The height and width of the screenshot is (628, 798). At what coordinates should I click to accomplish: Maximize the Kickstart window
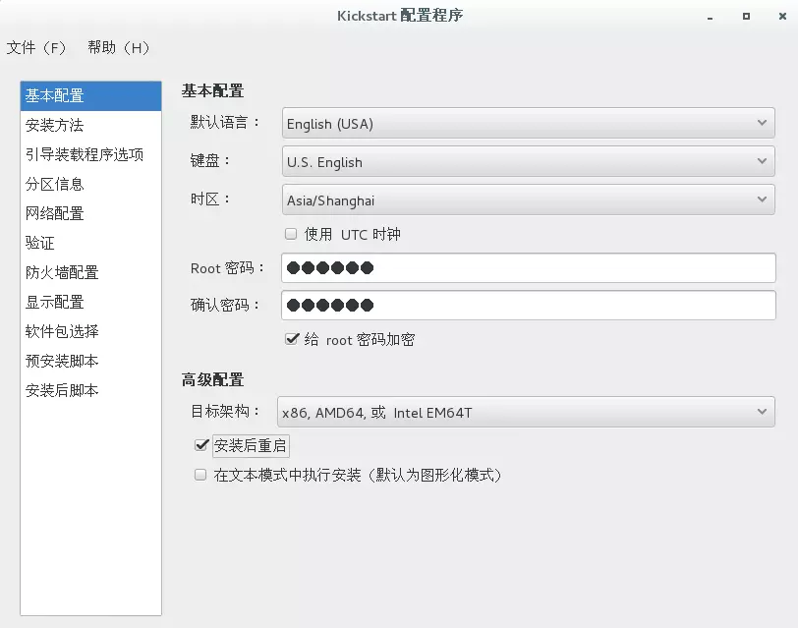pyautogui.click(x=746, y=17)
